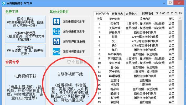Click the expiry time 2118-08-28 23:02:29
The width and height of the screenshot is (186, 105).
point(168,13)
